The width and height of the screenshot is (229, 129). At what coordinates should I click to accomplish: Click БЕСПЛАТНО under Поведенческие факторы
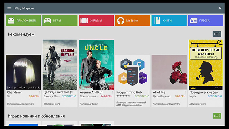point(215,96)
